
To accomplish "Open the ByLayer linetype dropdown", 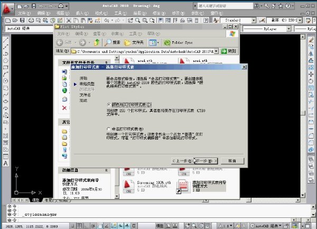I will click(x=288, y=29).
